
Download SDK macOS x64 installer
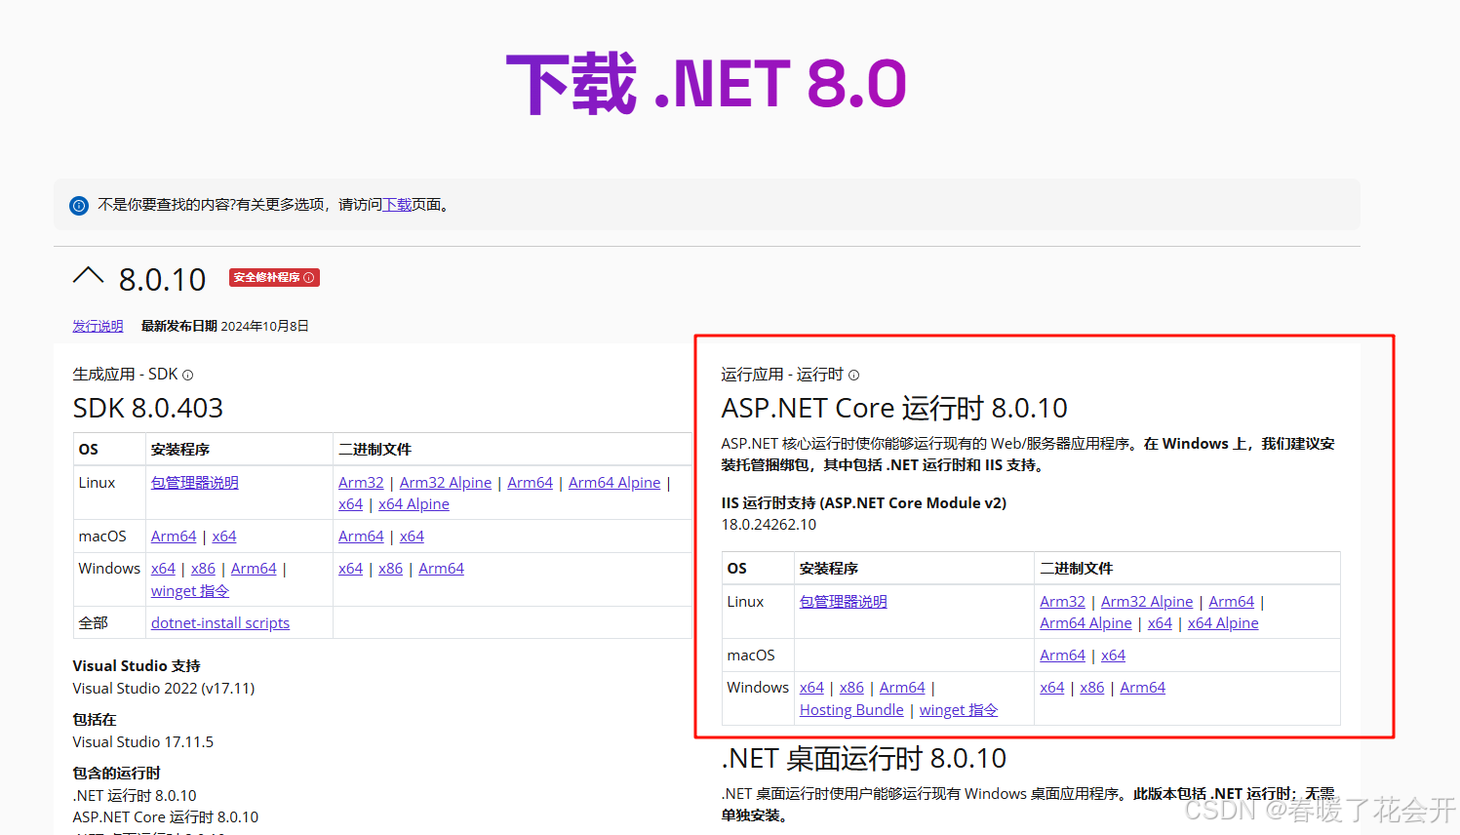pyautogui.click(x=224, y=537)
